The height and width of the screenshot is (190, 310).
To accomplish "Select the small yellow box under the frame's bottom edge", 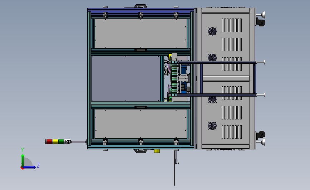I will (157, 151).
